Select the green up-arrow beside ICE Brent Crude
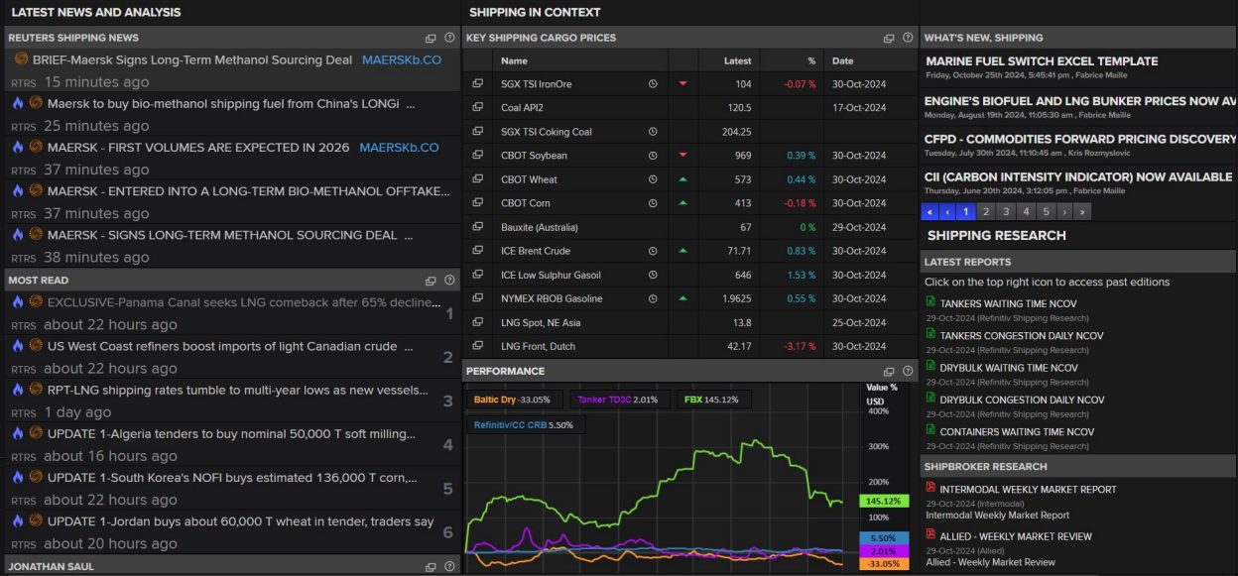The height and width of the screenshot is (576, 1238). tap(682, 250)
